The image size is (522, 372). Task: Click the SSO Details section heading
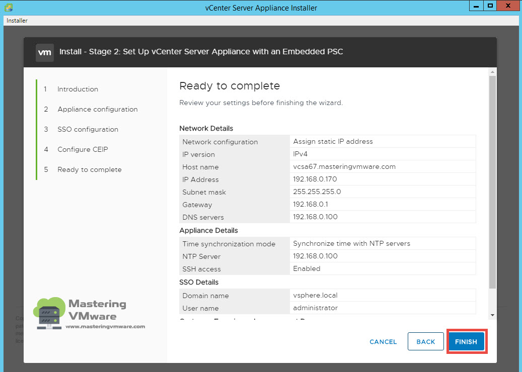pos(199,282)
